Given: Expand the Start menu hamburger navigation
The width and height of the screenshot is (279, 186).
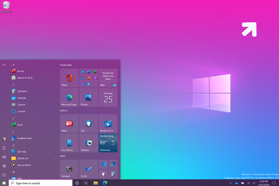Looking at the screenshot, I should 4,65.
